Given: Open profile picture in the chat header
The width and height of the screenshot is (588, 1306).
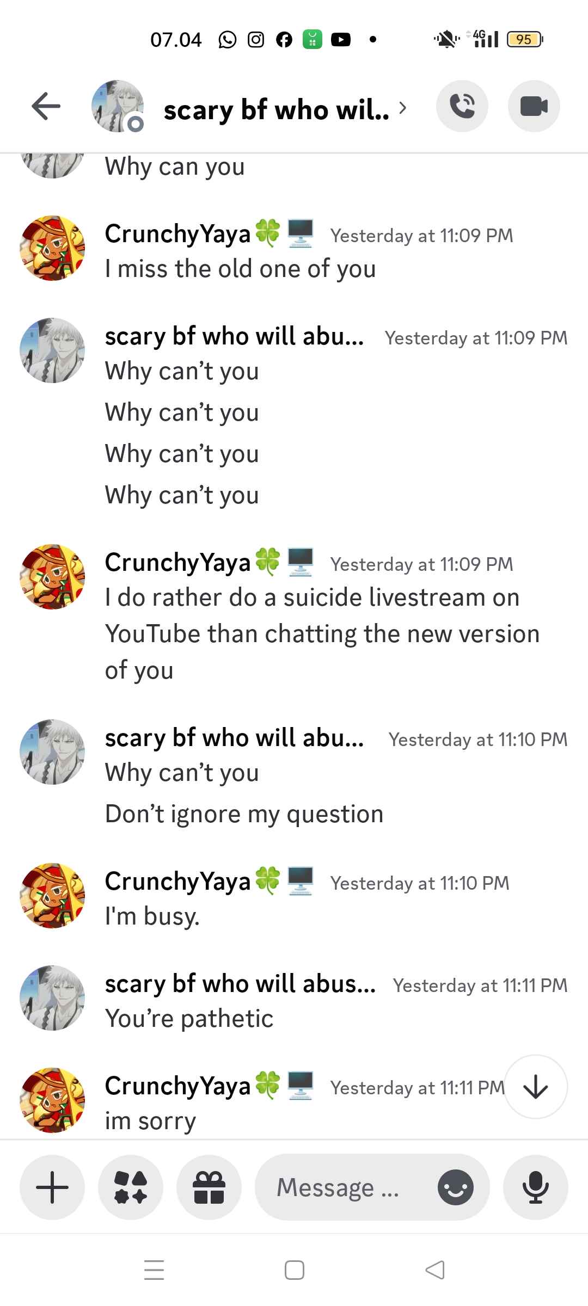Looking at the screenshot, I should click(x=117, y=106).
